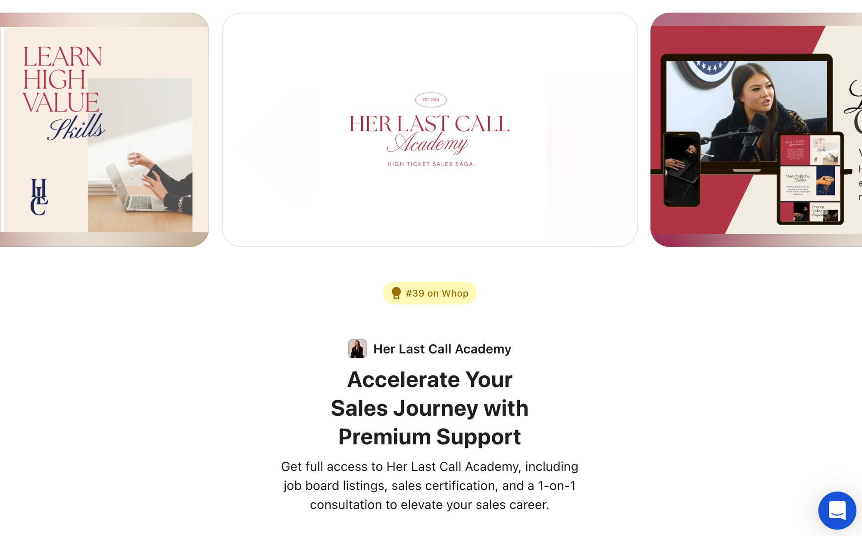The height and width of the screenshot is (536, 862).
Task: Click the cursive Academy script in center logo
Action: pyautogui.click(x=428, y=143)
